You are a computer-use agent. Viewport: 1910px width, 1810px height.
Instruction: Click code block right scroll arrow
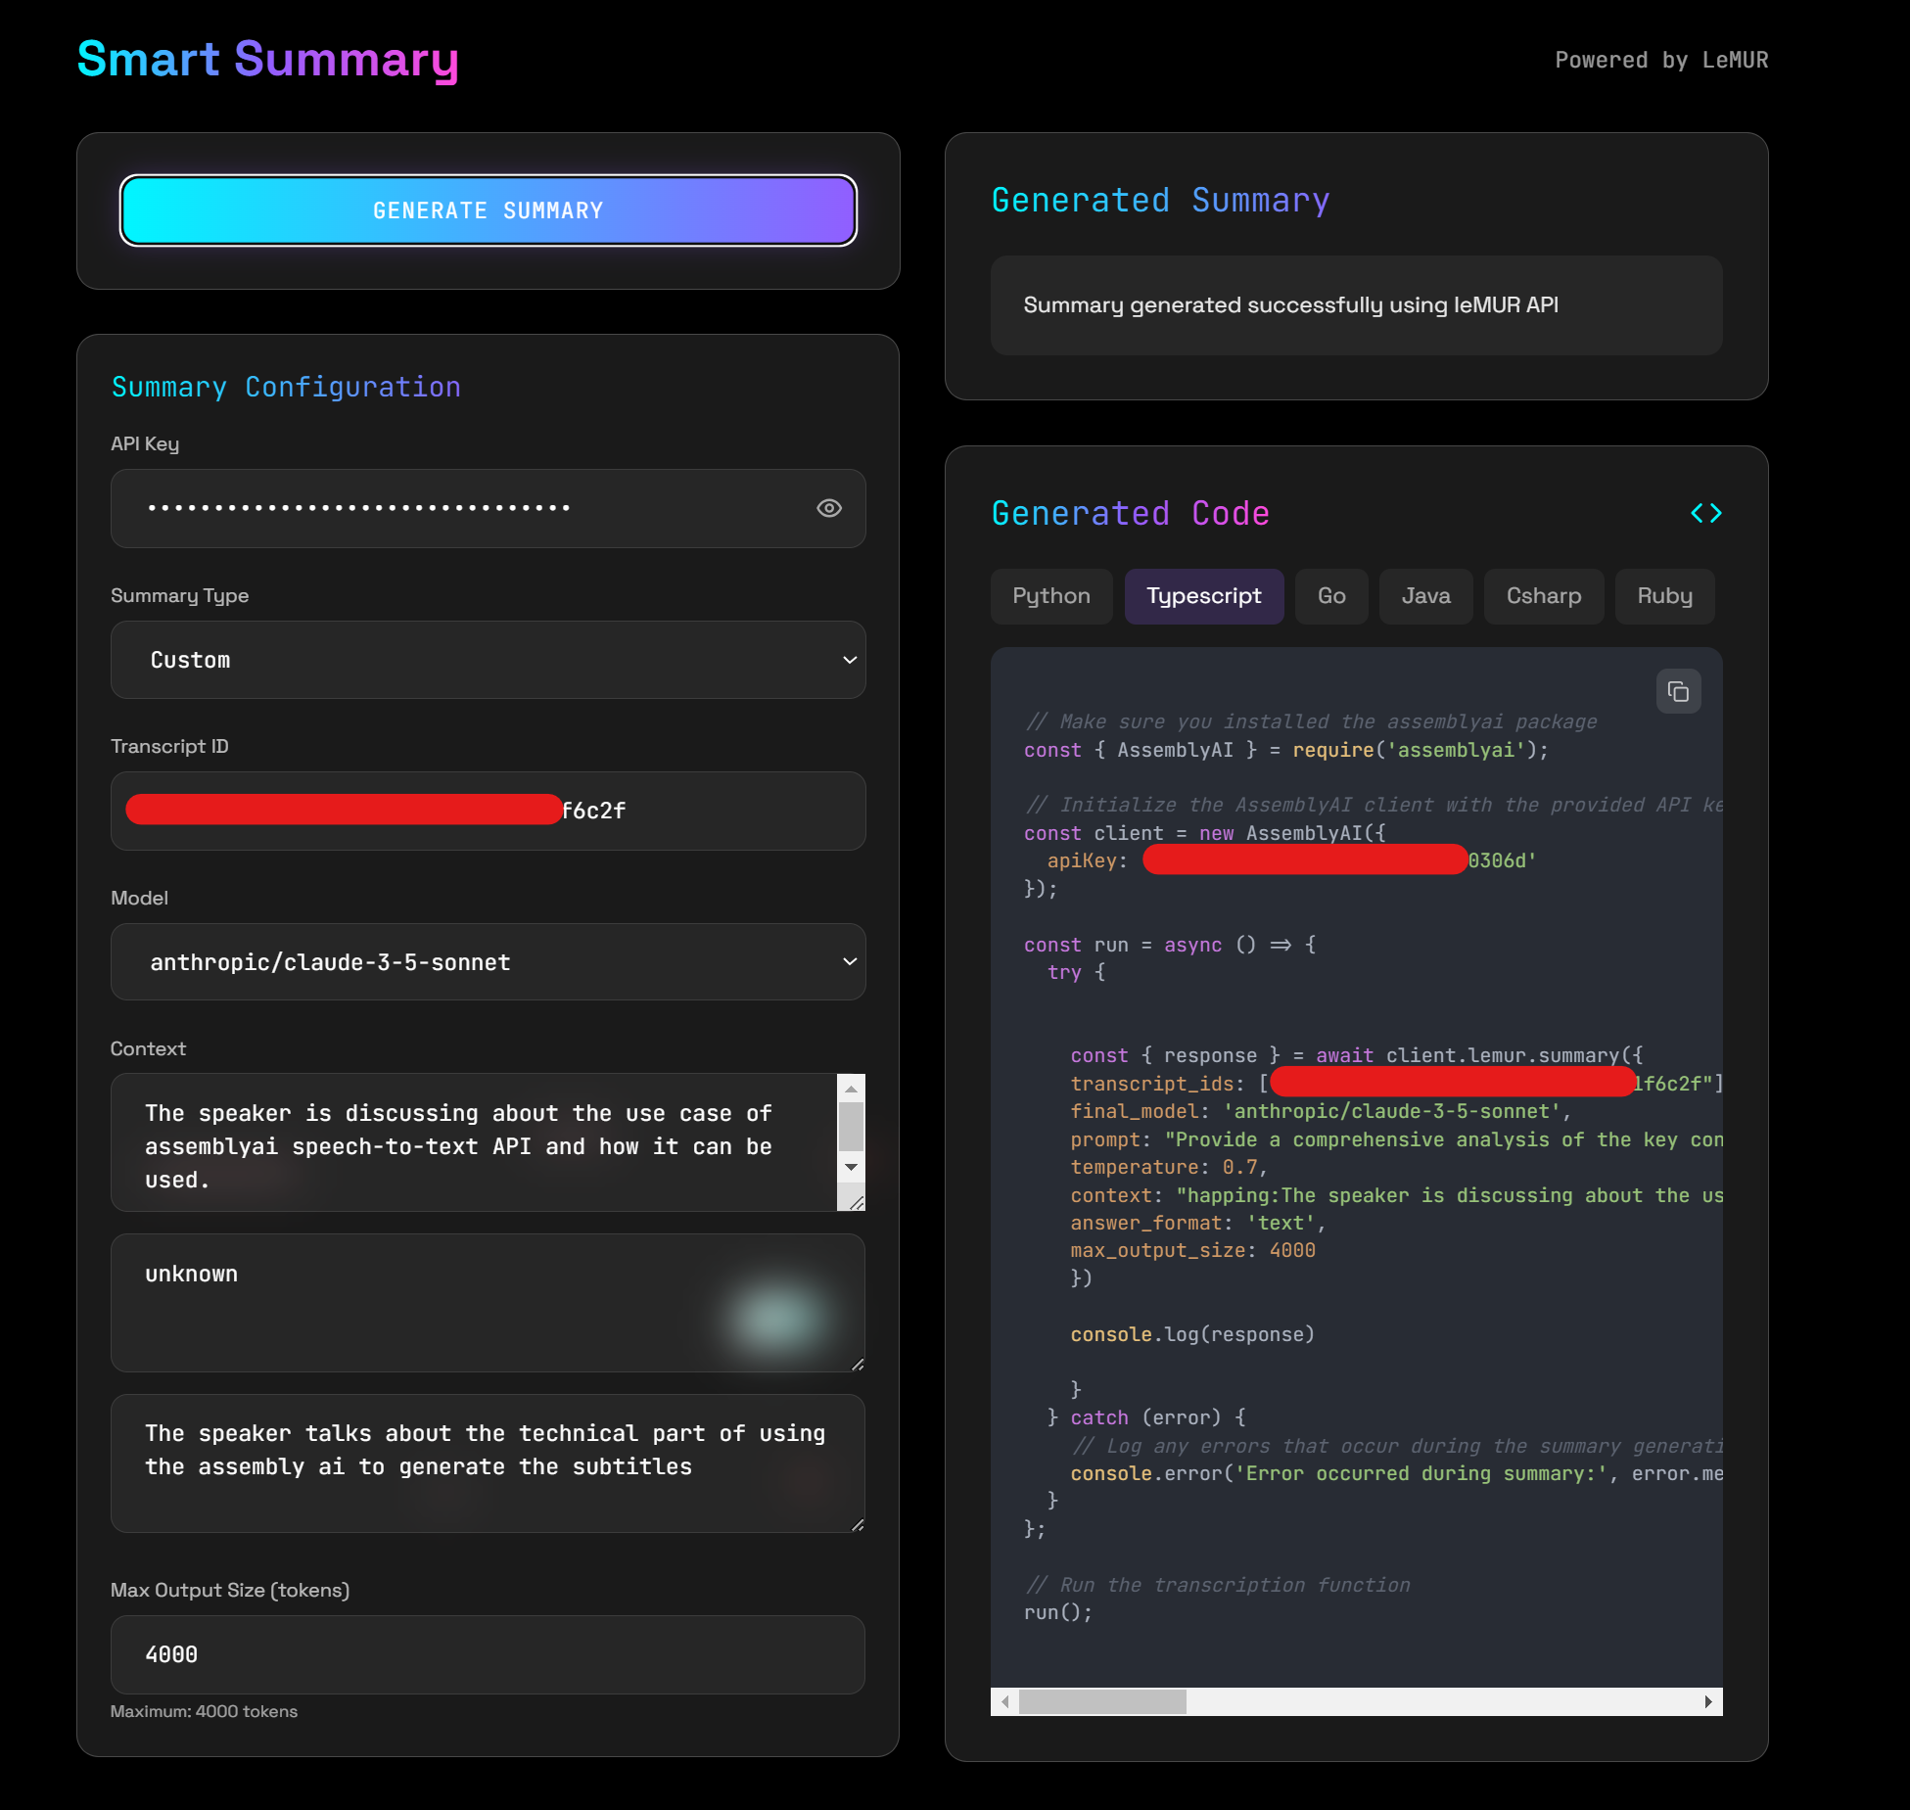tap(1707, 1701)
